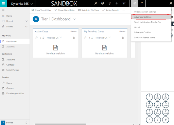Open Queues in sidebar

click(15, 88)
